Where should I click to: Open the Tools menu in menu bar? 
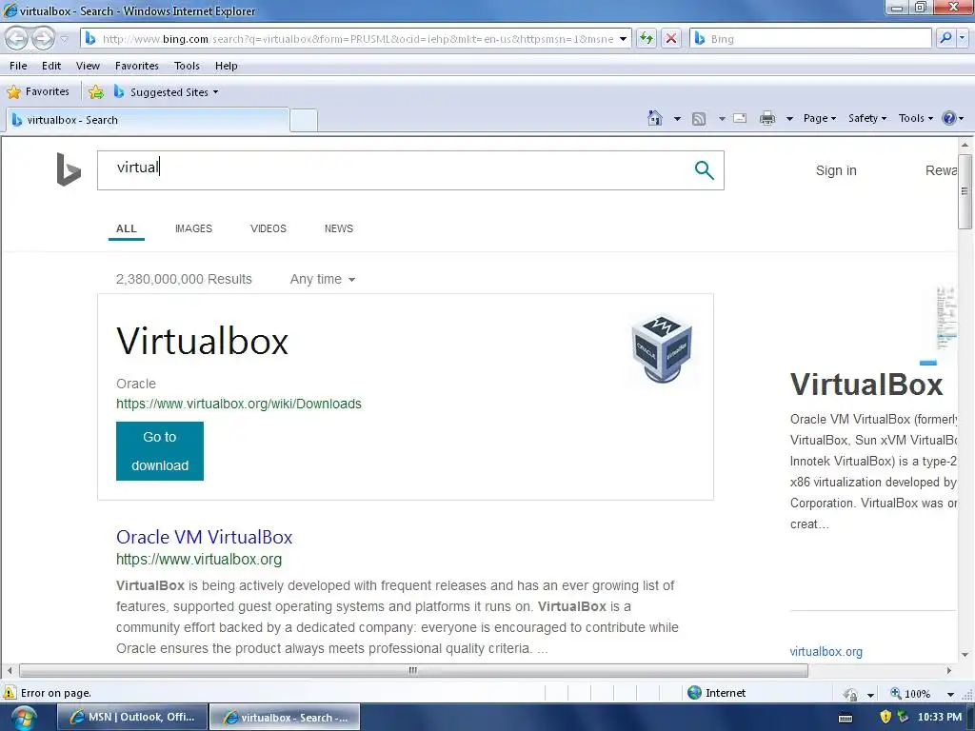pos(187,66)
